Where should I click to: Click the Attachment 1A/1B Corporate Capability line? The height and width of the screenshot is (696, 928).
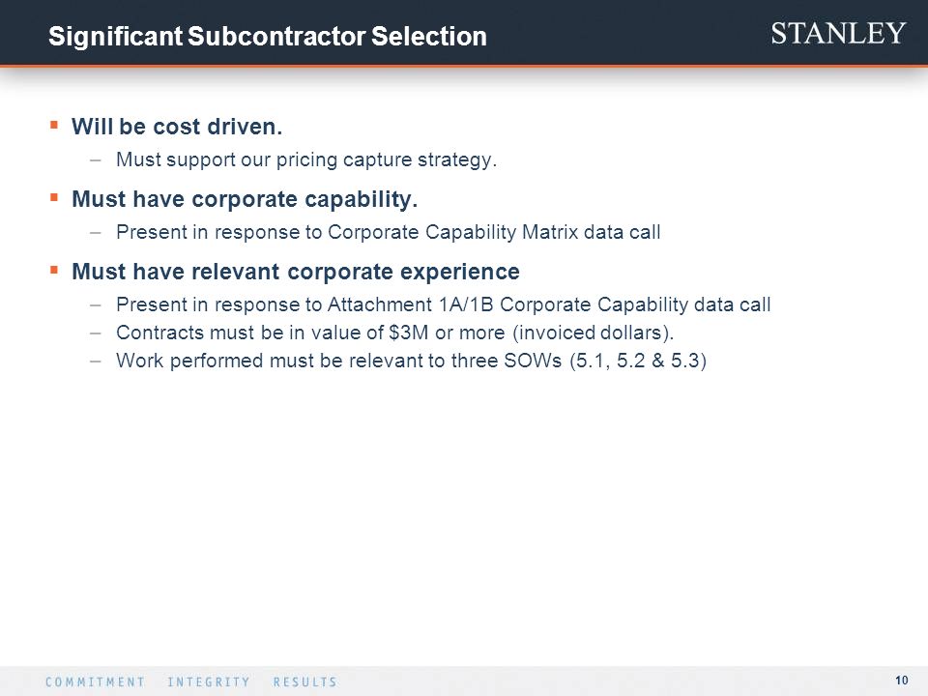(444, 304)
